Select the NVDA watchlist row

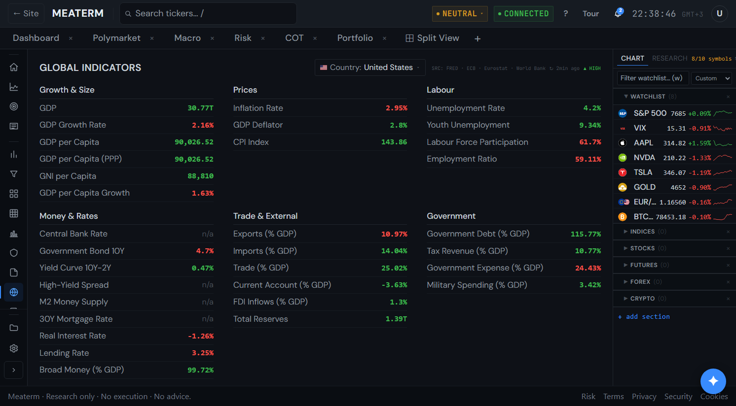pos(674,158)
